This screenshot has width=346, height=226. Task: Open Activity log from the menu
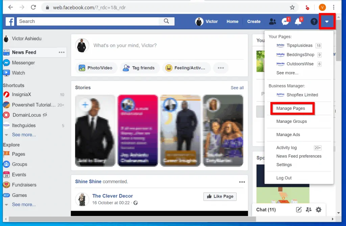287,148
